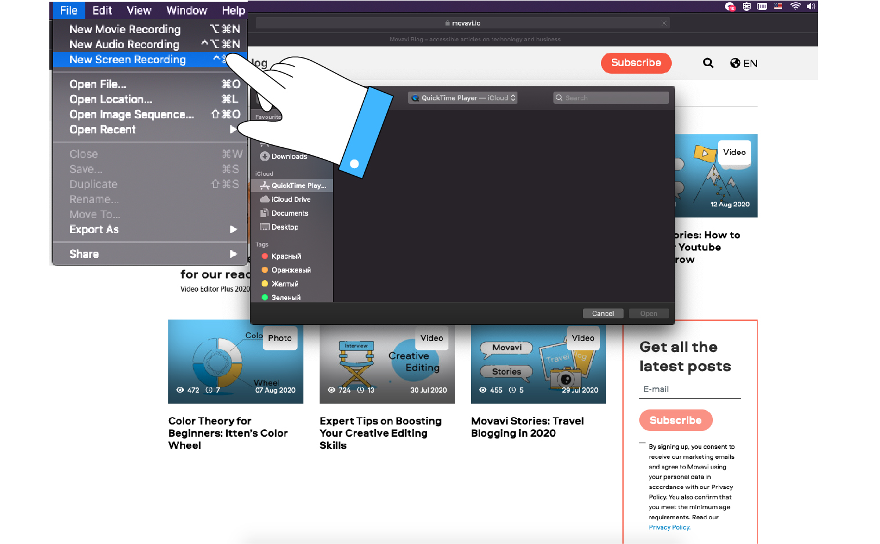Click the reading time clock icon showing 7

(x=209, y=390)
